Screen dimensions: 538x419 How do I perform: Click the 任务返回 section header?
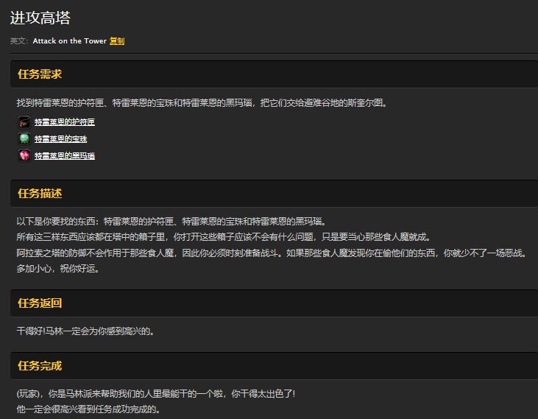pyautogui.click(x=40, y=303)
